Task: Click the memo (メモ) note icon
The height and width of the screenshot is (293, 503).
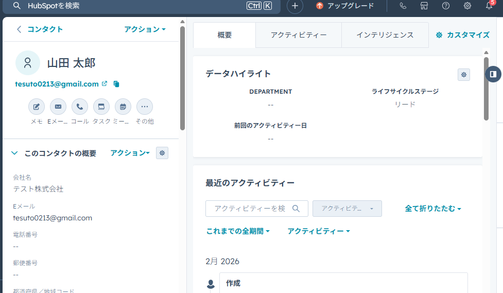Action: [x=36, y=107]
